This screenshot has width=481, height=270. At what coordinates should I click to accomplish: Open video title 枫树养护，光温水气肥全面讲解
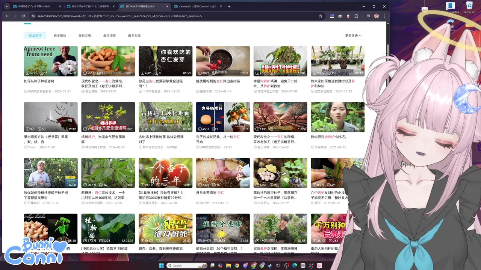click(x=103, y=139)
